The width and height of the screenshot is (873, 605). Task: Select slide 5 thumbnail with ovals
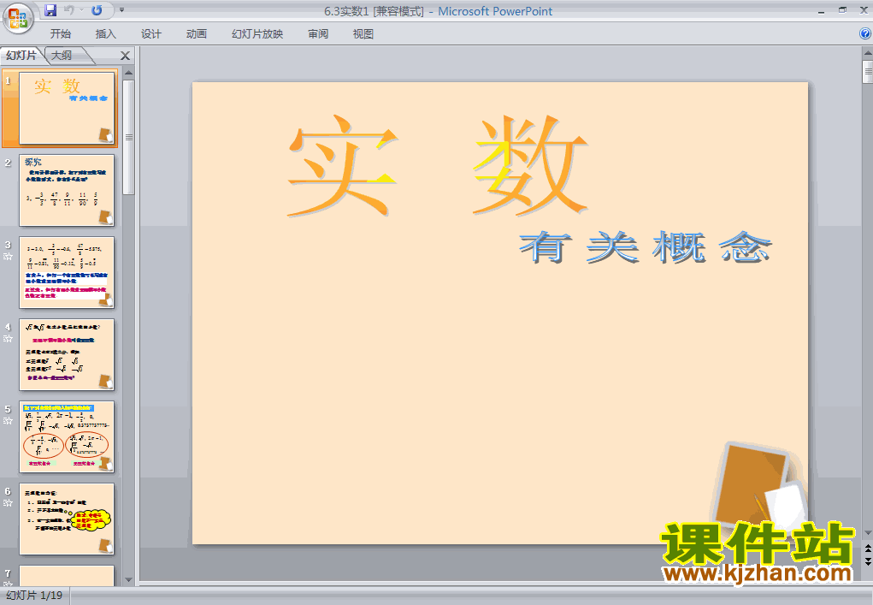67,436
